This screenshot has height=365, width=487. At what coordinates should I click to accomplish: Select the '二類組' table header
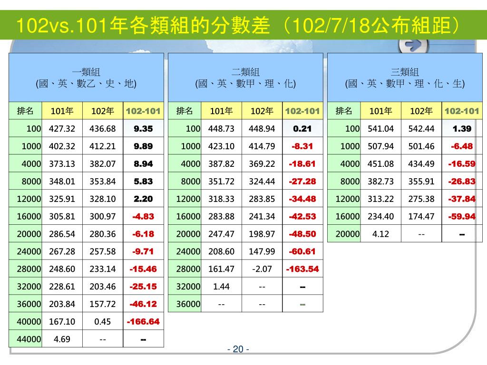(x=245, y=77)
